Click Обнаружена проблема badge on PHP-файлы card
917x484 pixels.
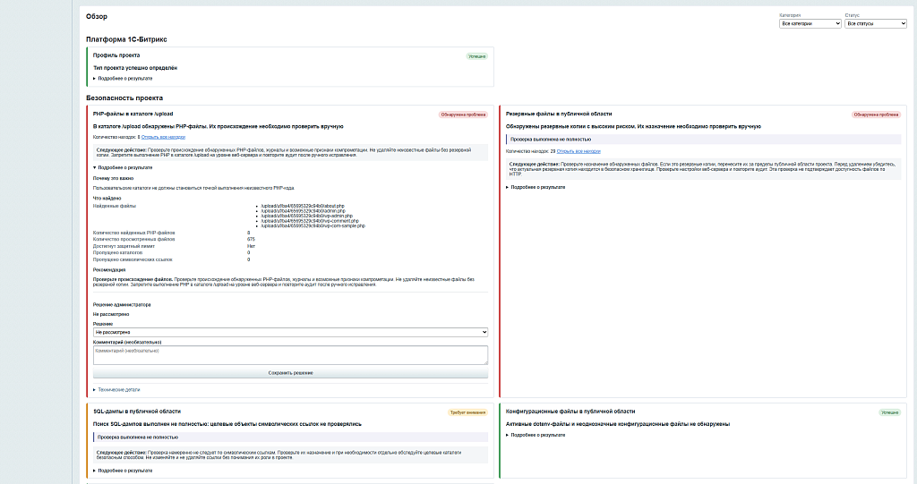463,115
